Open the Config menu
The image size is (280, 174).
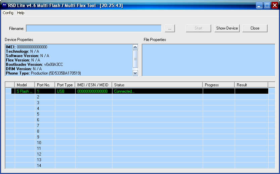coord(8,13)
